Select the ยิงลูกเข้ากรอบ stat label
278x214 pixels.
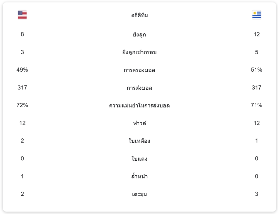139,52
